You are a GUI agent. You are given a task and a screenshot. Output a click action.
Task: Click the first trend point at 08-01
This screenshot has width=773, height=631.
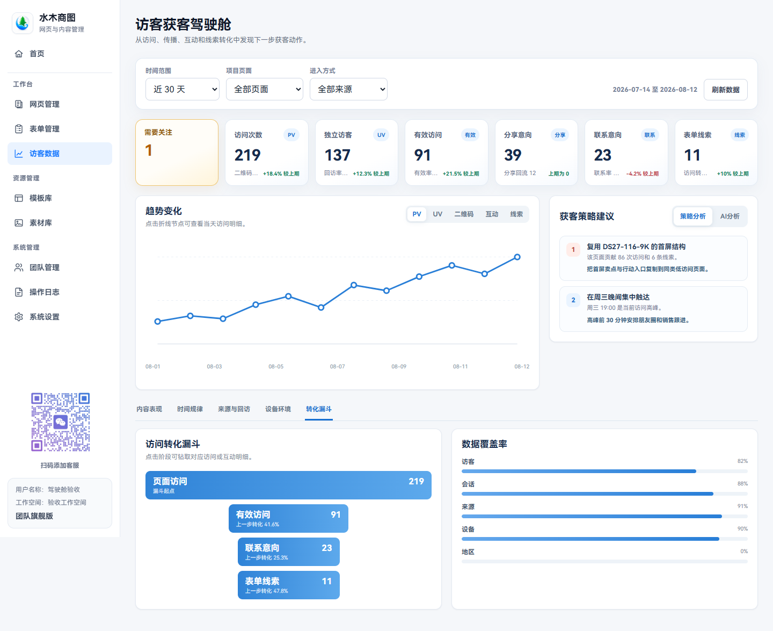pos(157,322)
